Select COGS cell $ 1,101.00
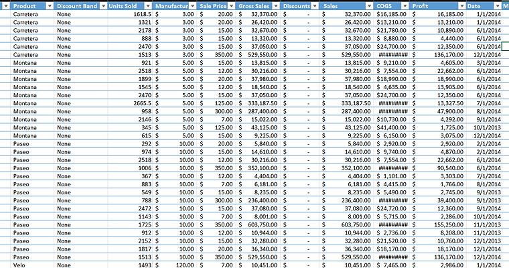 coord(392,176)
